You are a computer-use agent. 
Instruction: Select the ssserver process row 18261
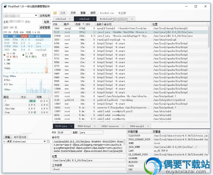pos(130,108)
